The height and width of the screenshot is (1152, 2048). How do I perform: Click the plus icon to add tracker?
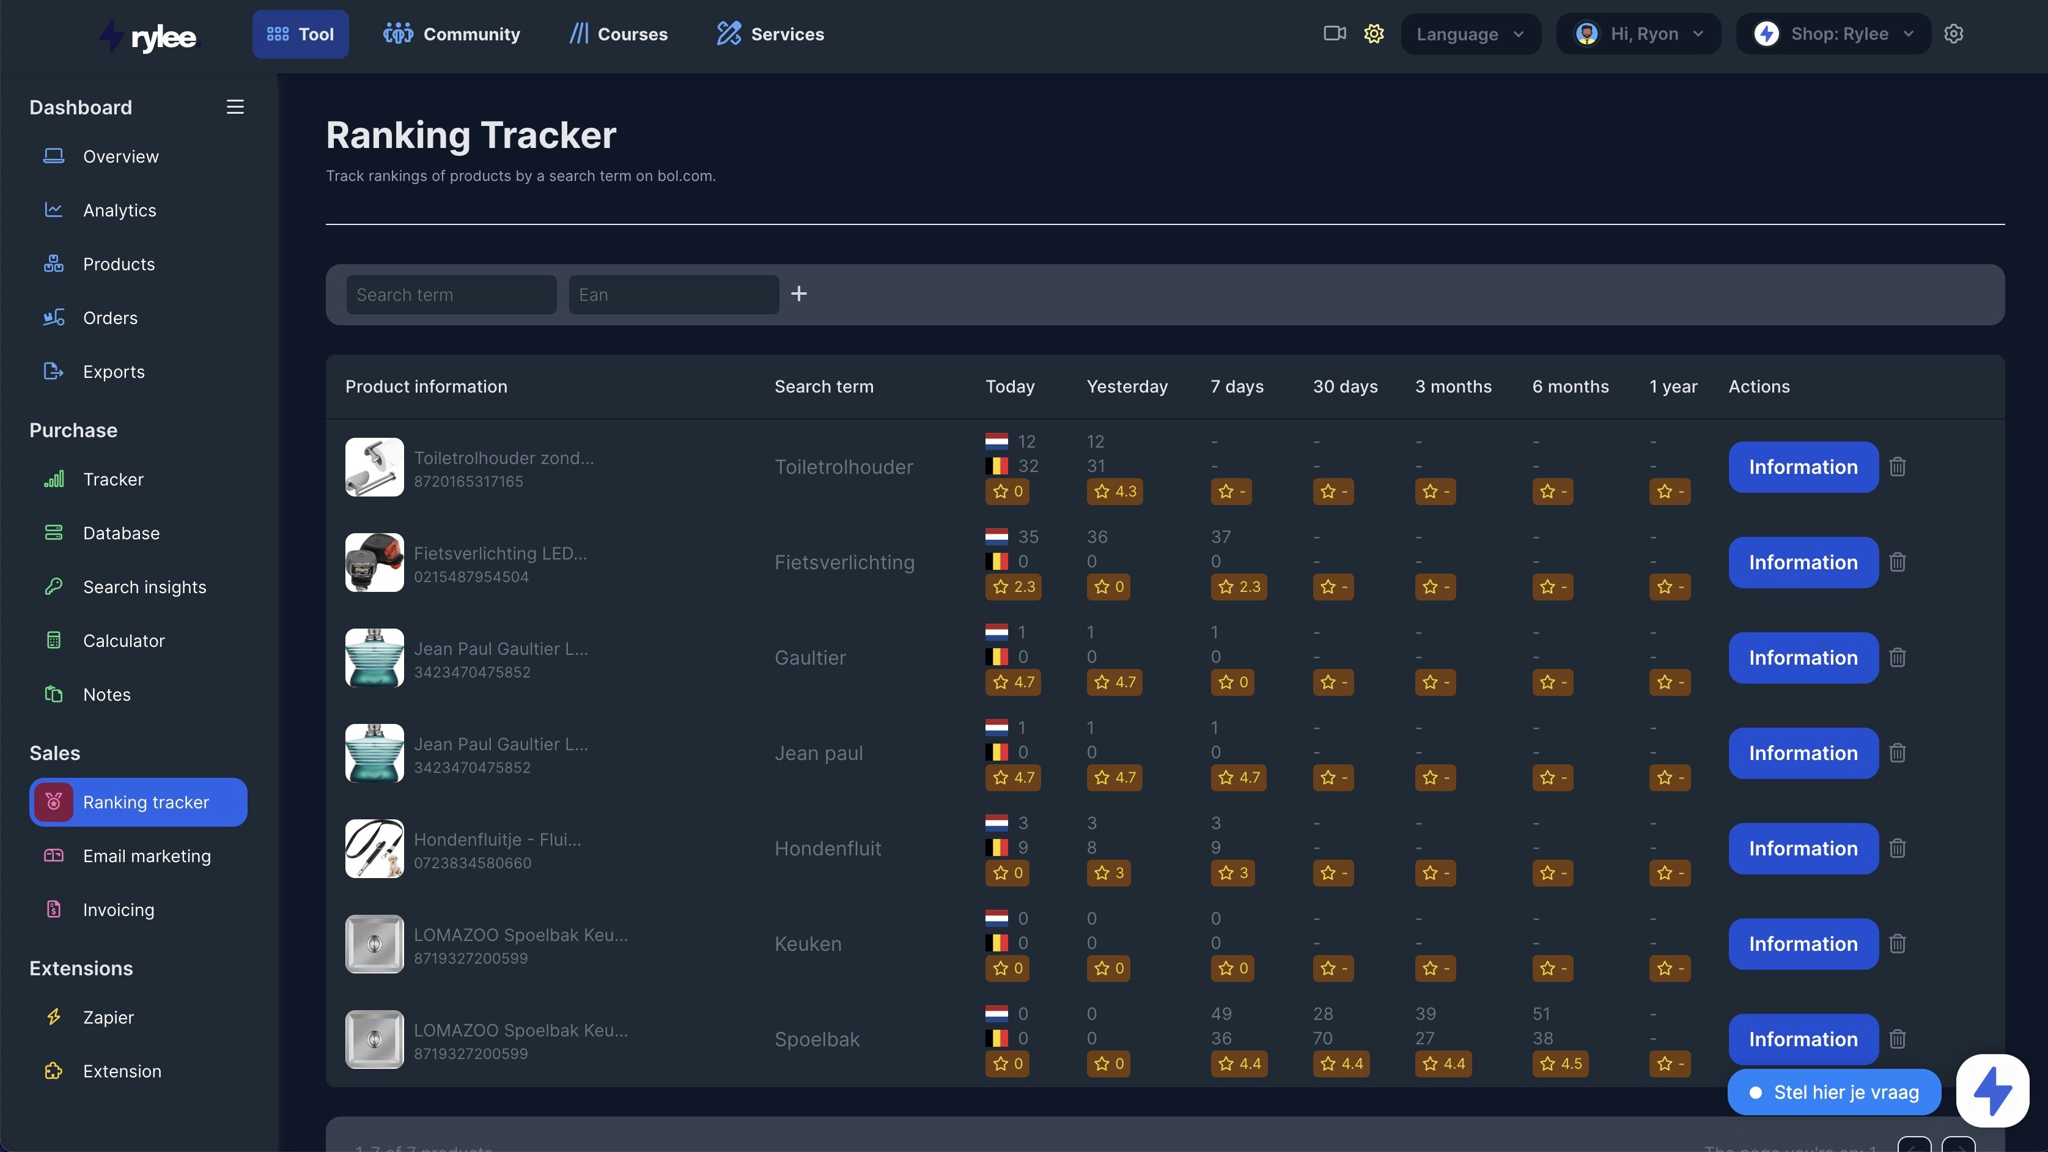tap(799, 294)
